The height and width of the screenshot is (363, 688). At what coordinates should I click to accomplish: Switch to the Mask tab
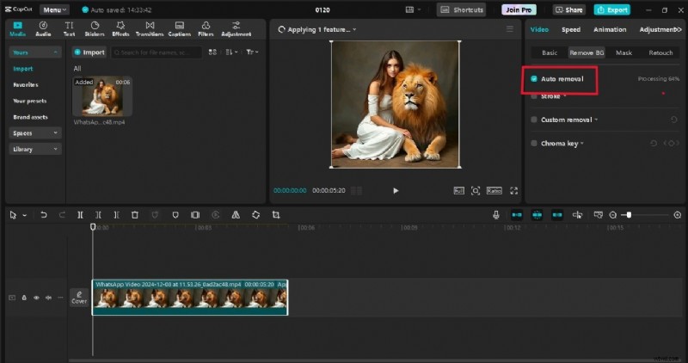(623, 52)
